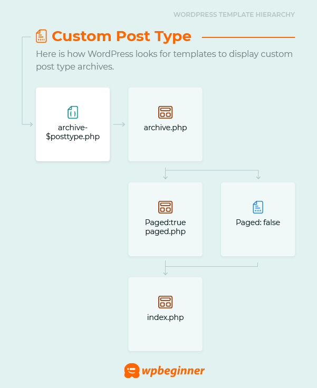Select the Paged:true paged.php label
Image resolution: width=317 pixels, height=388 pixels.
[x=165, y=227]
